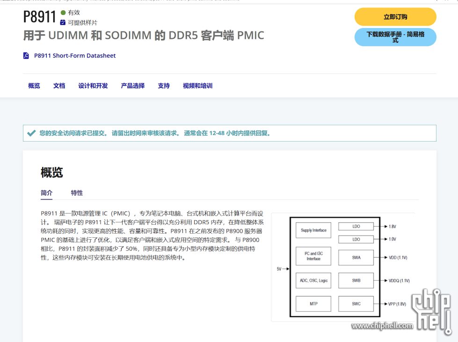Click the 概览 section heading

click(x=52, y=172)
